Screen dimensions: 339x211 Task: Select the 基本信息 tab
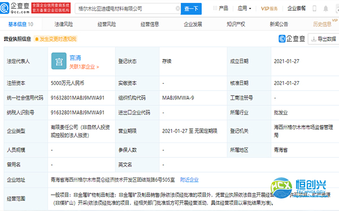[x=21, y=24]
